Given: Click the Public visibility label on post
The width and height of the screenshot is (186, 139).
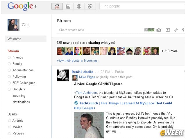Looking at the screenshot, I should coord(119,72).
